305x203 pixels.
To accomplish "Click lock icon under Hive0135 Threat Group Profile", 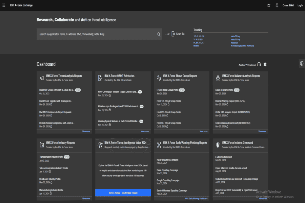I will point(168,104).
